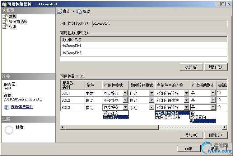Open 查看连接属性 link

[22, 107]
